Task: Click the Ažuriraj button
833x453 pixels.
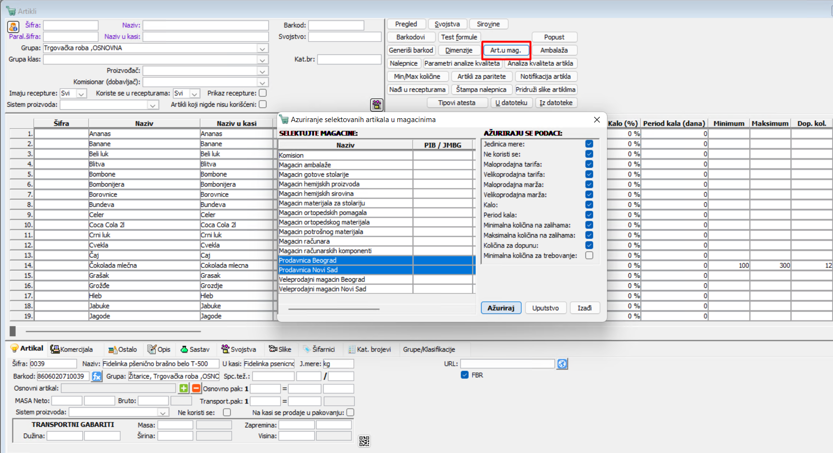Action: pos(501,308)
